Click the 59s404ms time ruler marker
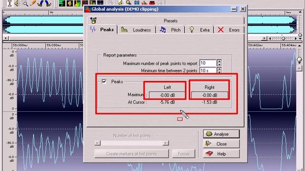This screenshot has width=305, height=171. point(289,46)
